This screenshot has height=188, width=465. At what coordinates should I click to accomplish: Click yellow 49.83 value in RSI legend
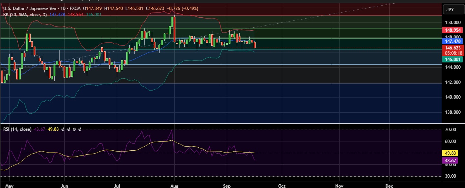coord(53,129)
